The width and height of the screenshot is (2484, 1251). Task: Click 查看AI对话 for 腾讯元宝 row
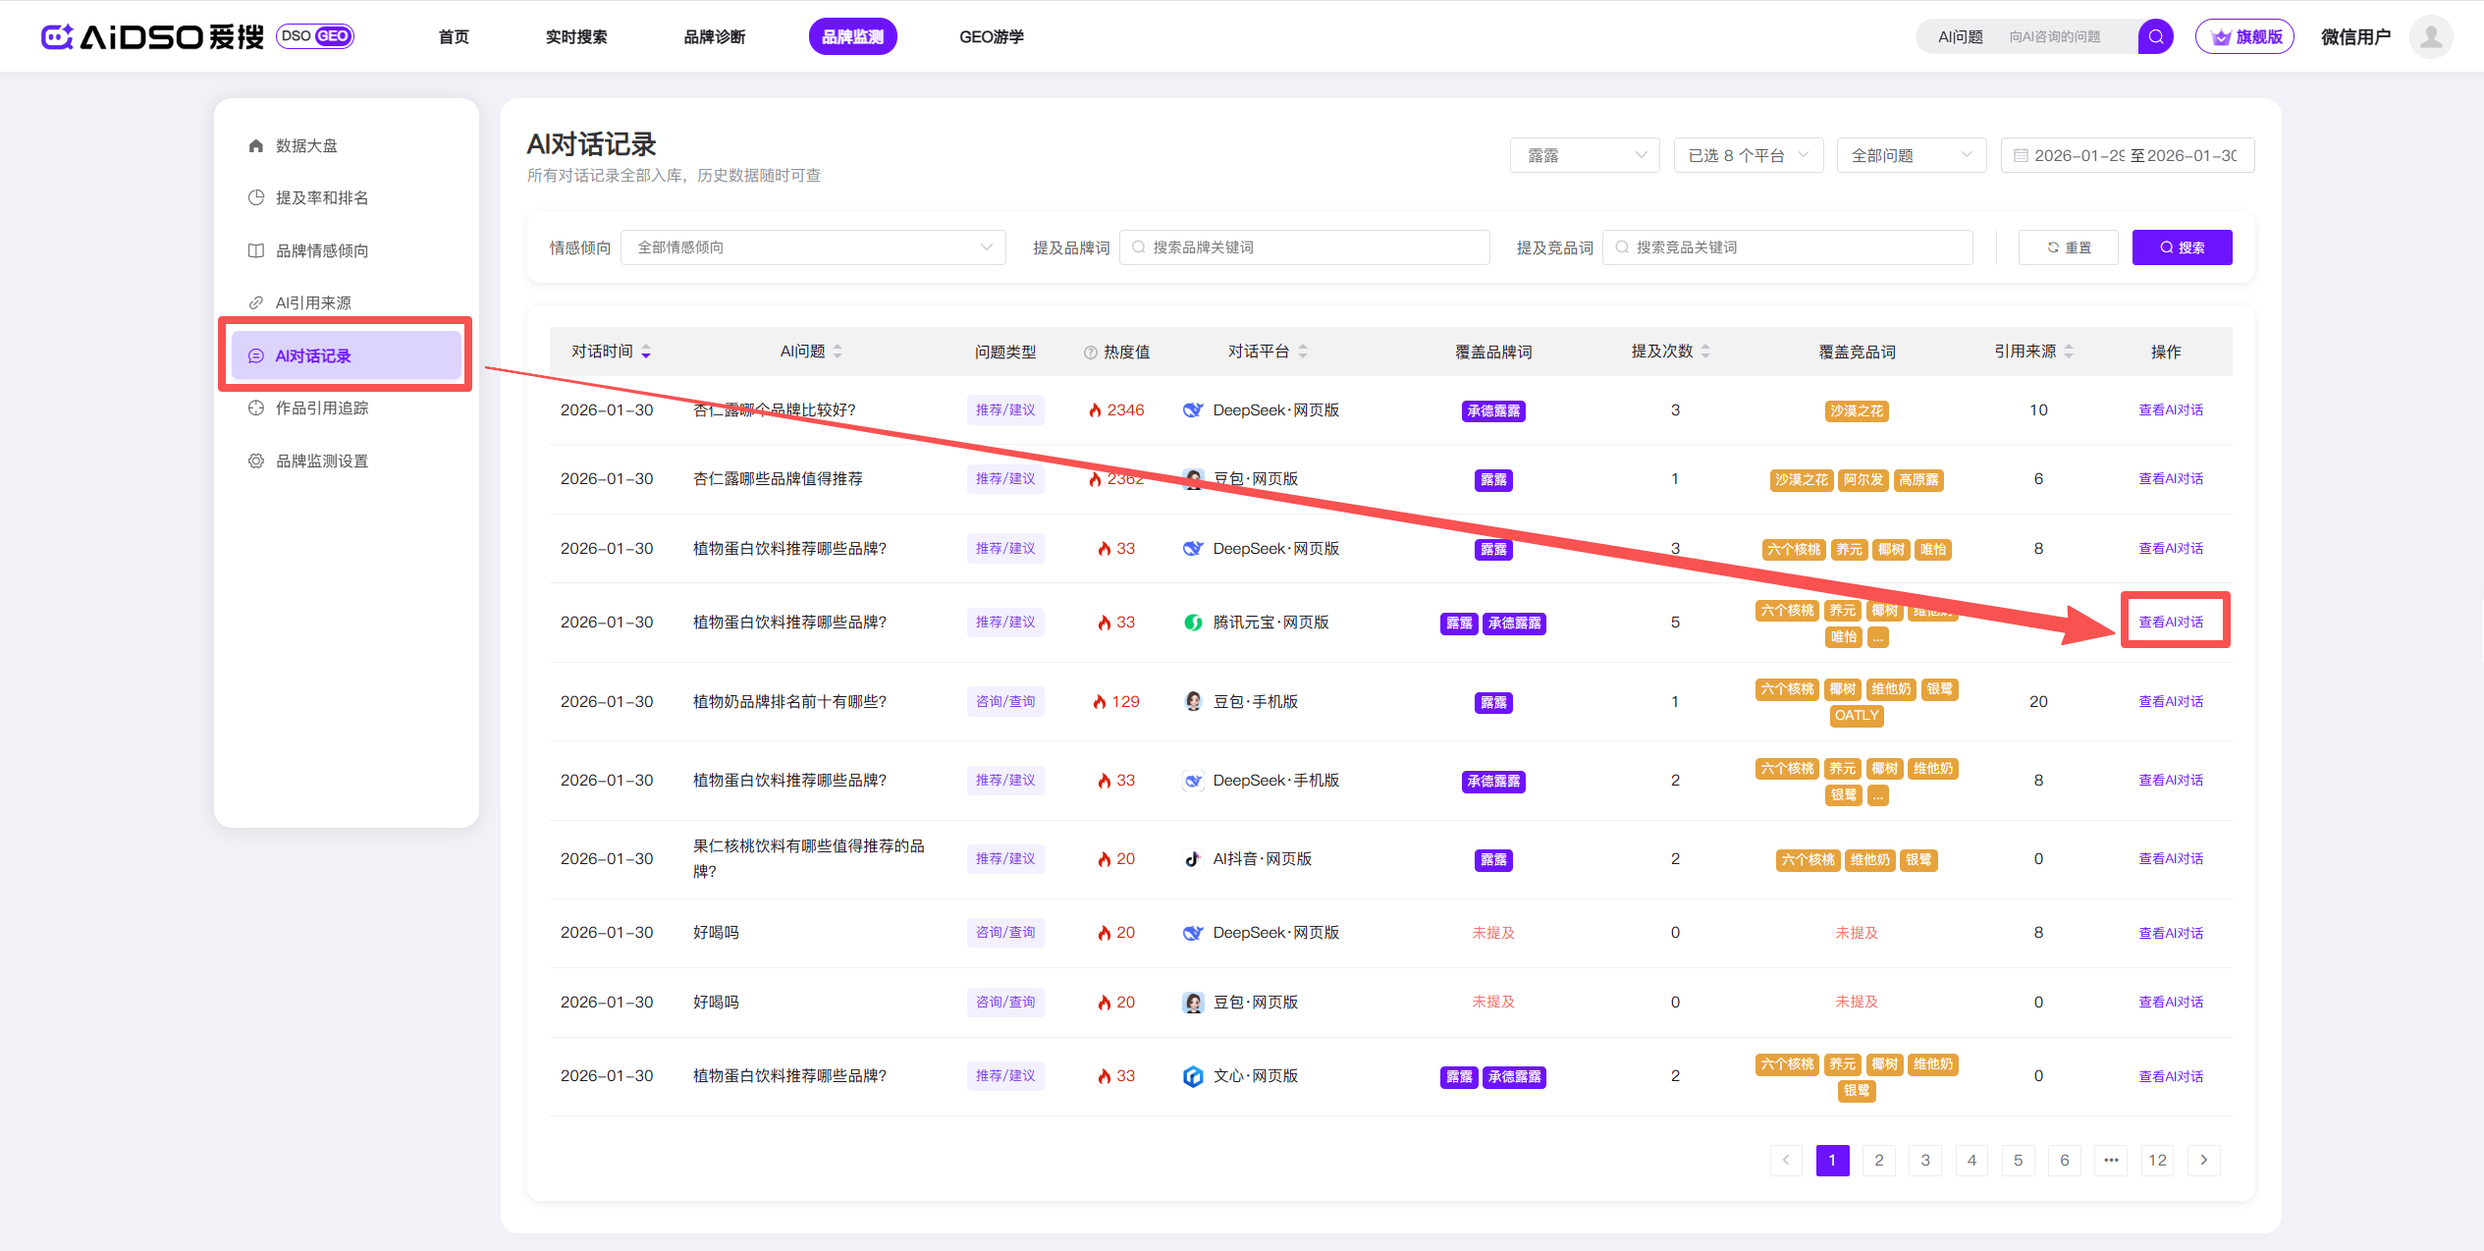click(2171, 622)
